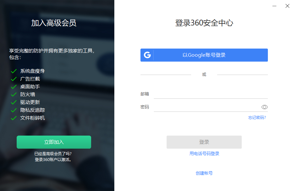Screen dimensions: 294x191
Task: Select the 系统盘瘦身 feature text
Action: [x=32, y=71]
